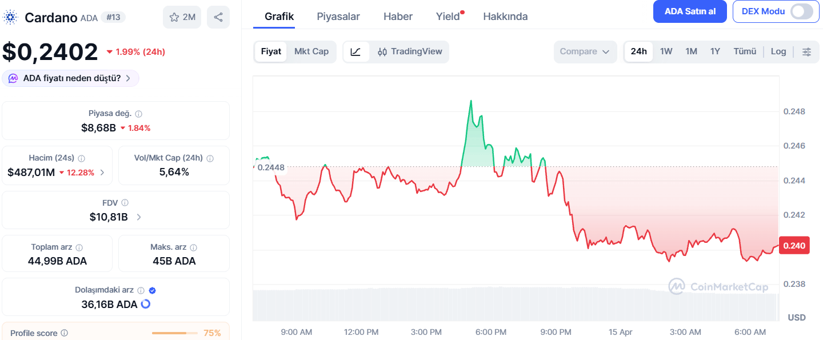The image size is (823, 340).
Task: Click the #13 rank badge
Action: pos(113,17)
